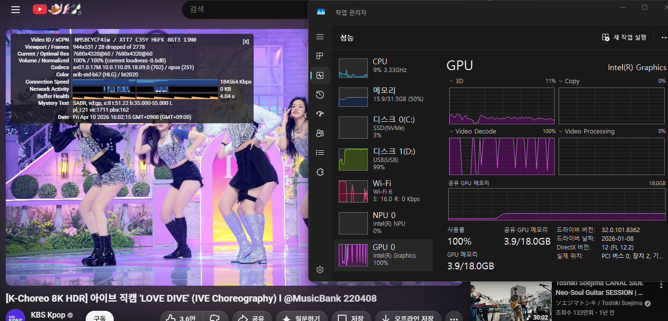Open more actions ellipsis below the video
Image resolution: width=668 pixels, height=321 pixels.
point(454,318)
